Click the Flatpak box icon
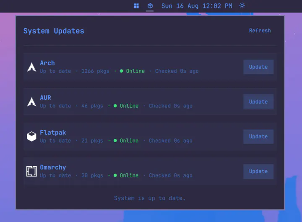302x222 pixels. tap(31, 136)
